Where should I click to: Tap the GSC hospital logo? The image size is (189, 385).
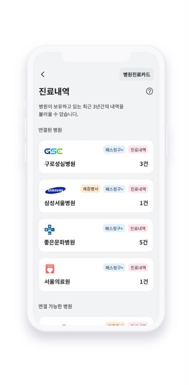pyautogui.click(x=53, y=151)
